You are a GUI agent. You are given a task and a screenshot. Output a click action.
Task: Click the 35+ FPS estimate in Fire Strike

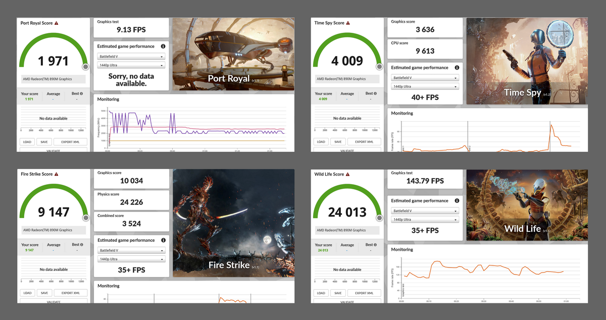point(131,270)
